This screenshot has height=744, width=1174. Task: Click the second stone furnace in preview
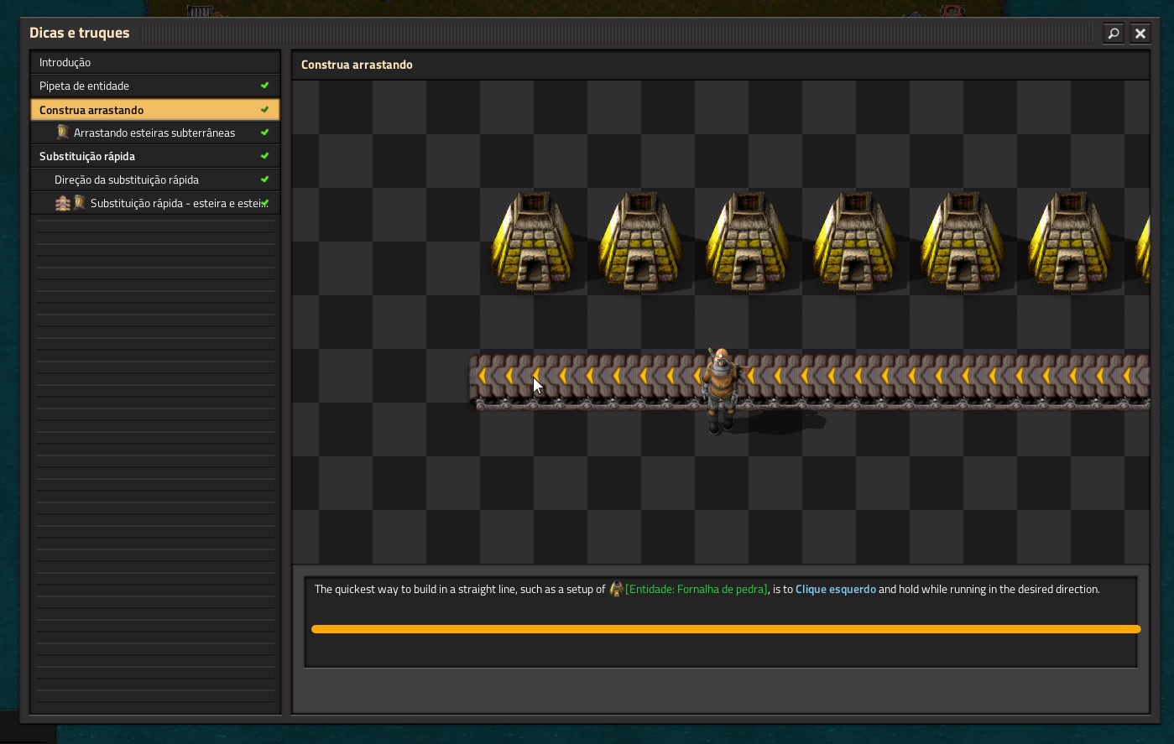click(x=640, y=242)
